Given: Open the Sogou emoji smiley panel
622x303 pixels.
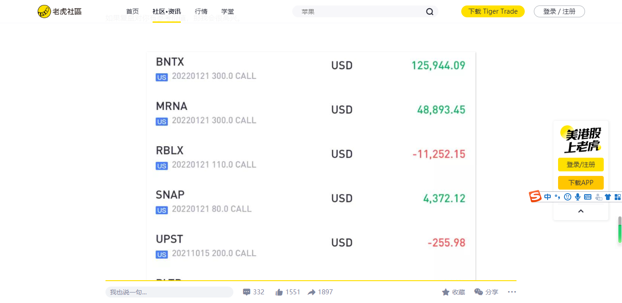Looking at the screenshot, I should click(568, 197).
